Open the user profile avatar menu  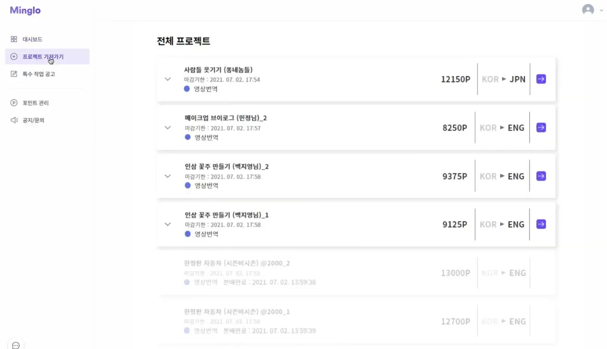588,10
